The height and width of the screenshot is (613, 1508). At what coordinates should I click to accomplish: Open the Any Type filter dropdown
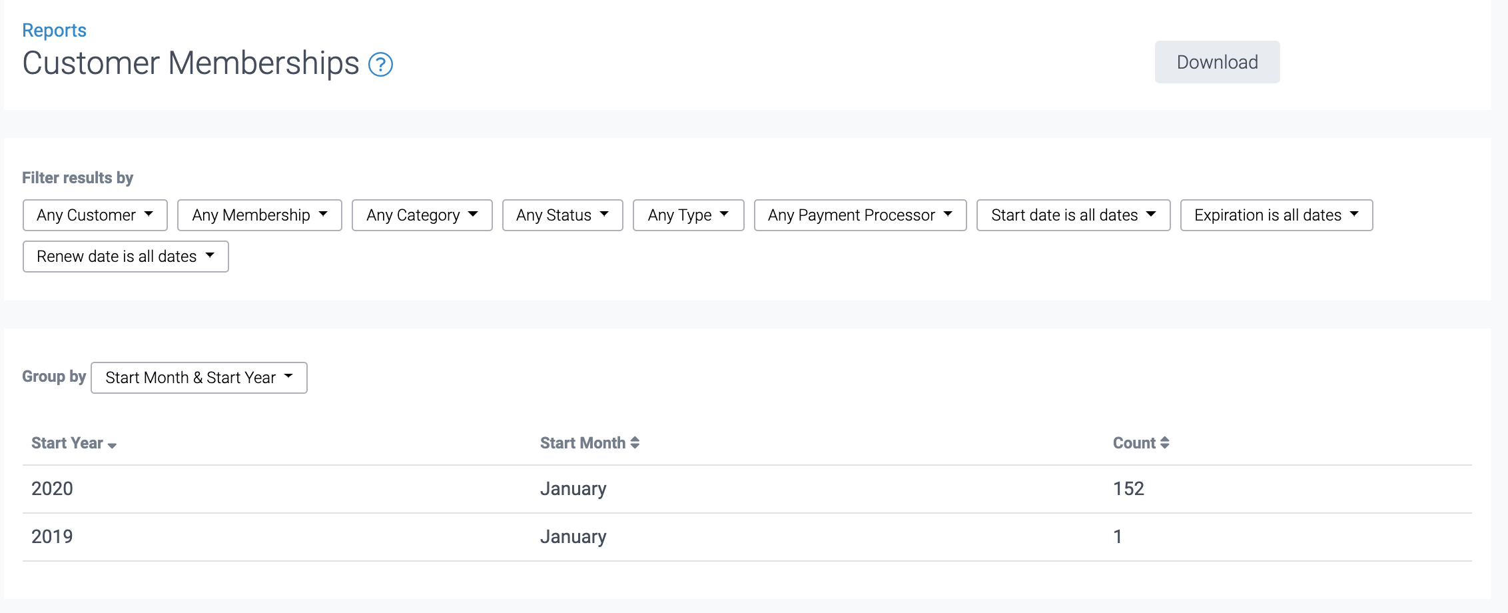click(688, 215)
